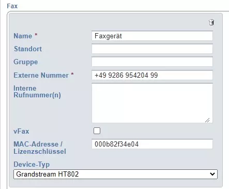Click the Interne Rufnummer(n) label
This screenshot has height=189, width=229.
tap(37, 92)
